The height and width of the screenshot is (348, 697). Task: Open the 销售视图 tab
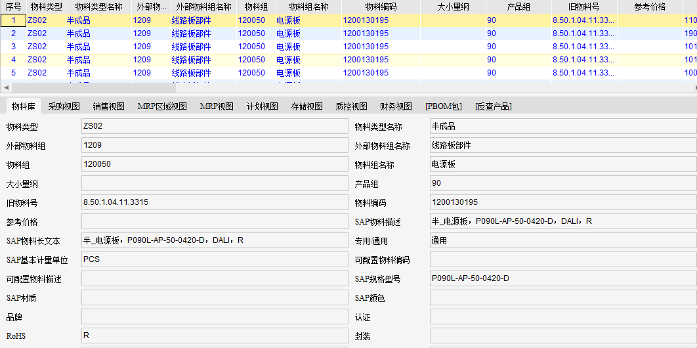click(108, 106)
